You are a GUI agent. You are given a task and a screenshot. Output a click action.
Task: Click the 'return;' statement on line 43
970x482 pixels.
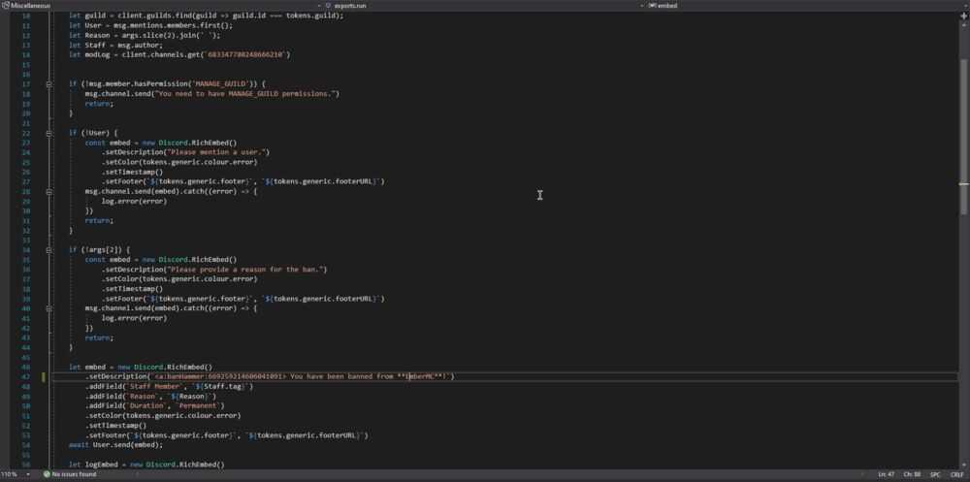[100, 337]
